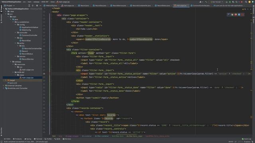Open the Problems tool window
This screenshot has width=255, height=143.
(17, 139)
